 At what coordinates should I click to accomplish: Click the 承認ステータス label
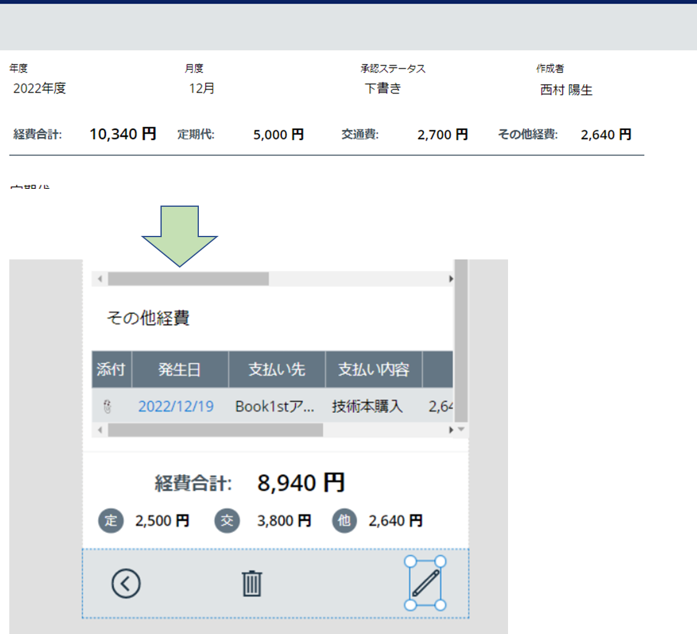click(393, 69)
